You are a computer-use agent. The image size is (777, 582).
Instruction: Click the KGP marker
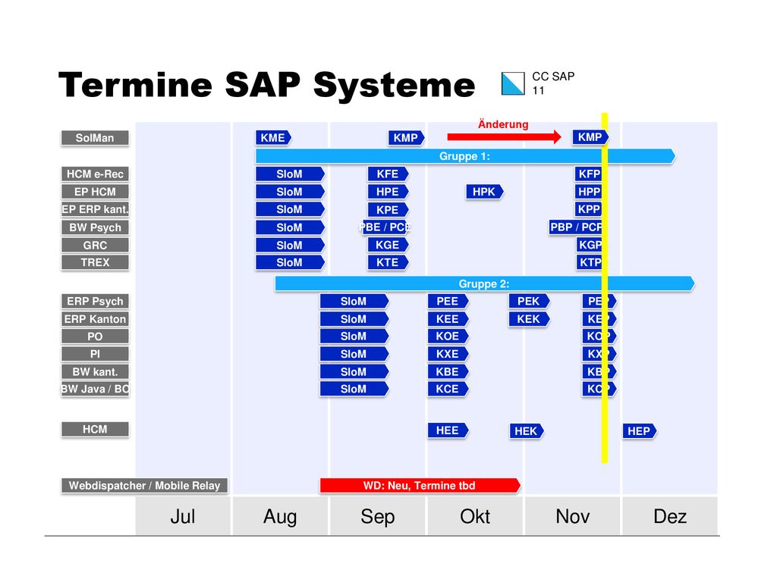pyautogui.click(x=589, y=245)
